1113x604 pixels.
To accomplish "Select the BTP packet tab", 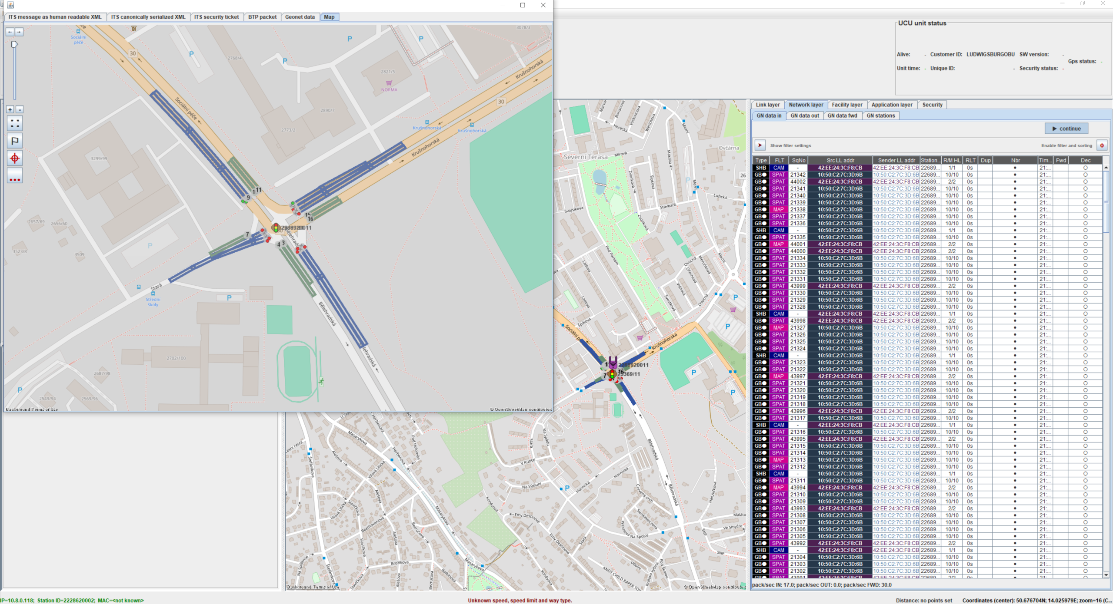I will pos(262,17).
